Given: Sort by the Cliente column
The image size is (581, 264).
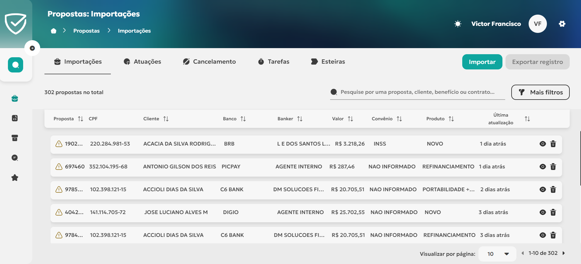Looking at the screenshot, I should tap(166, 119).
